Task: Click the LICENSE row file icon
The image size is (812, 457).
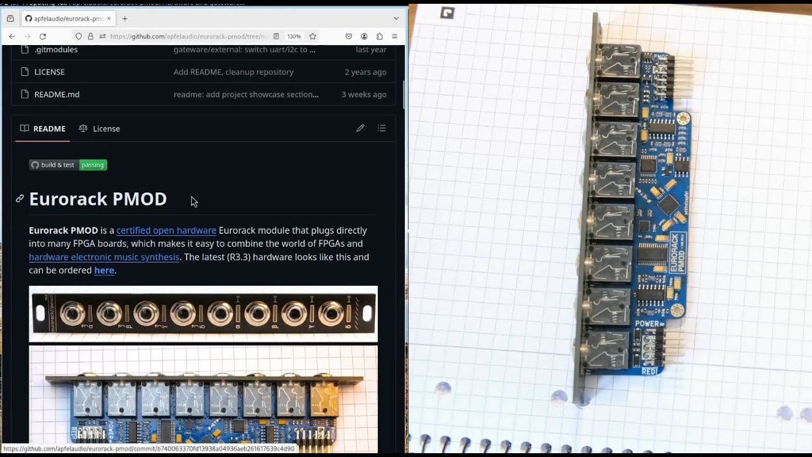Action: coord(25,72)
